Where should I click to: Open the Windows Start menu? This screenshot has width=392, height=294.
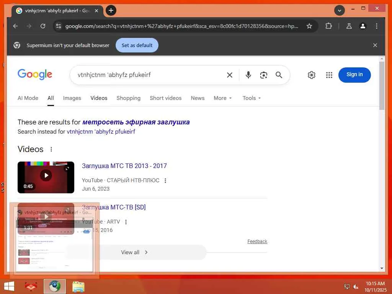click(9, 286)
